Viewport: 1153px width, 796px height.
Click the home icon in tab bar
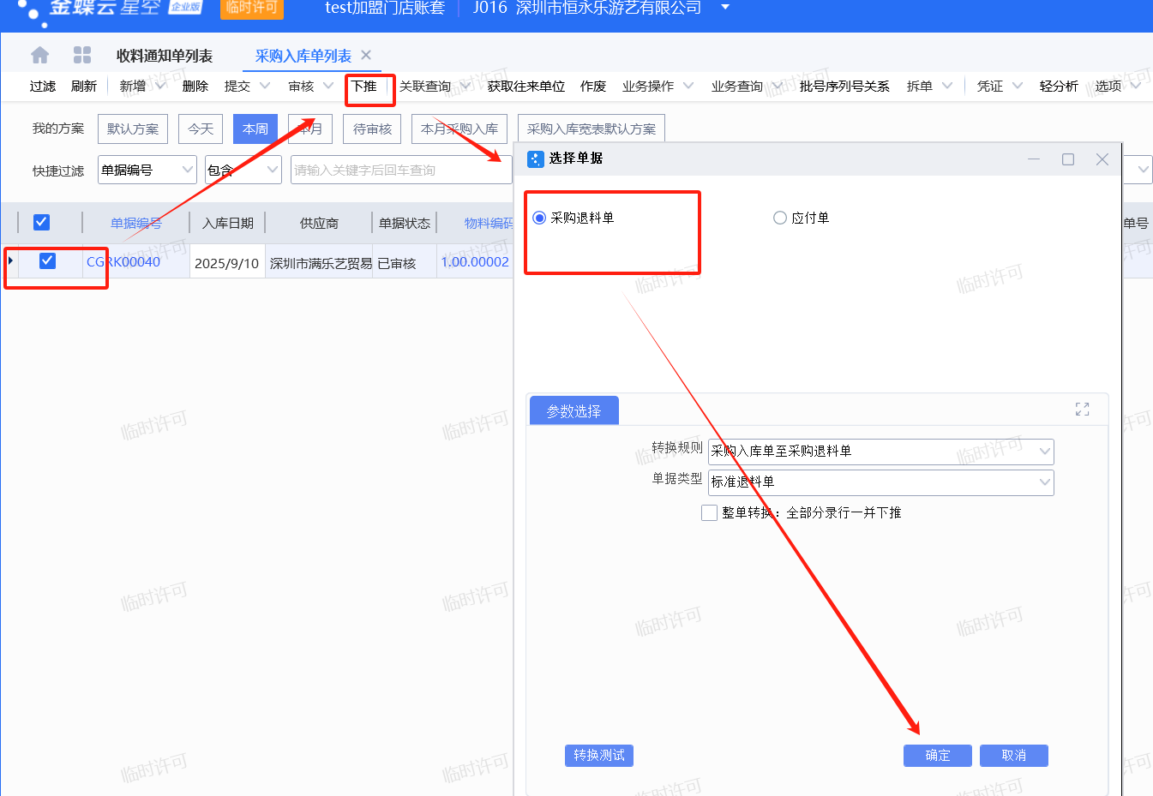click(x=39, y=56)
